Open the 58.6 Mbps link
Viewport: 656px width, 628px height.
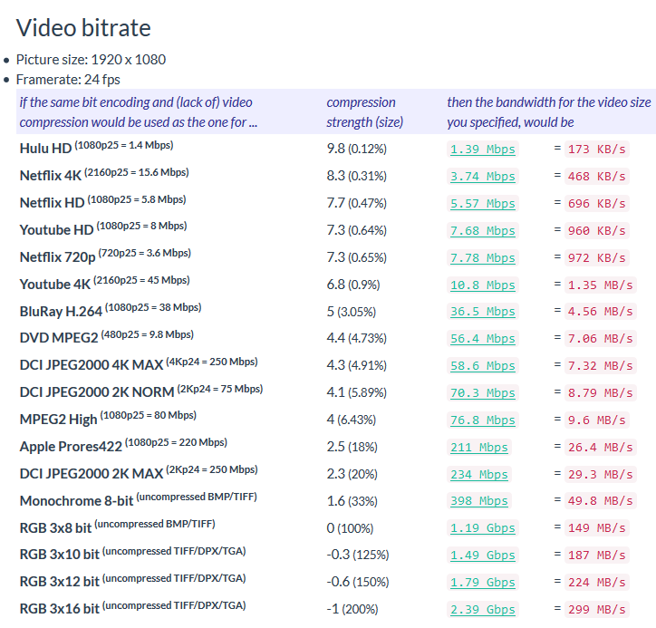pyautogui.click(x=482, y=366)
